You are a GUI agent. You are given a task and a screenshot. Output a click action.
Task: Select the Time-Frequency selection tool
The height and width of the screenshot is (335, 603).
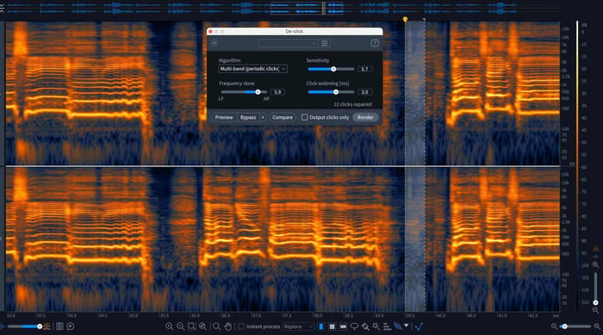pyautogui.click(x=332, y=326)
